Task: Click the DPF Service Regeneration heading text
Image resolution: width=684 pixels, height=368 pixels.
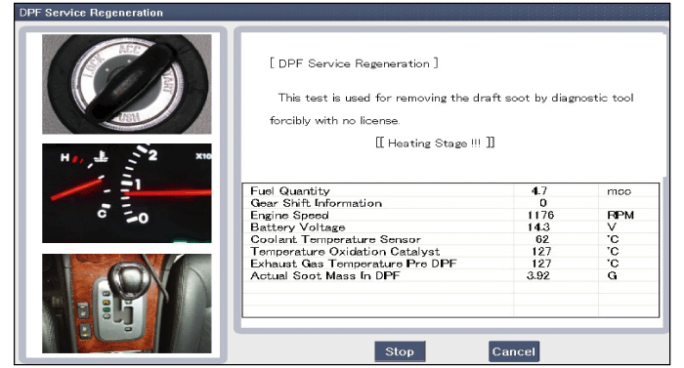Action: [354, 63]
